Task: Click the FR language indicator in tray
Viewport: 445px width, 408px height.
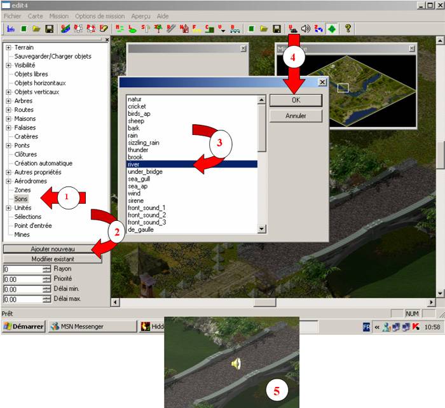Action: coord(367,327)
